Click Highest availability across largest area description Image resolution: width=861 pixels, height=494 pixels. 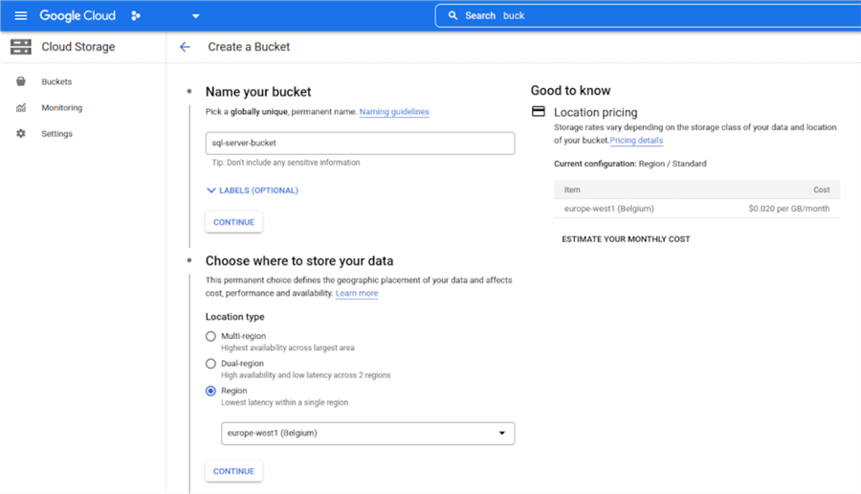pyautogui.click(x=288, y=348)
